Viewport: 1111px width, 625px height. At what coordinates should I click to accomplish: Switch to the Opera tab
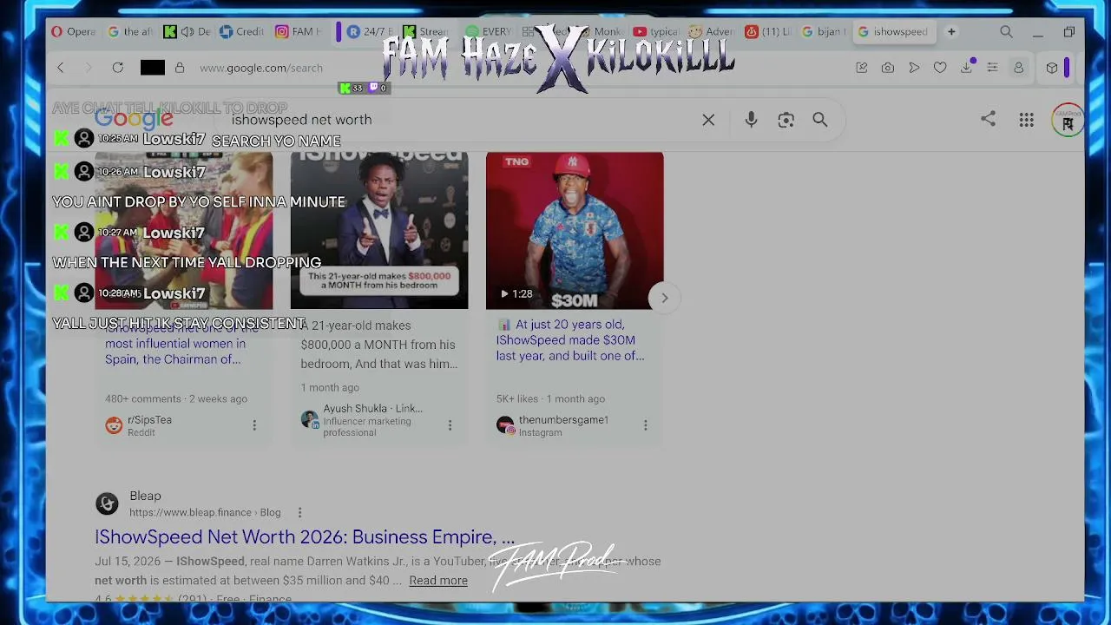pyautogui.click(x=74, y=32)
